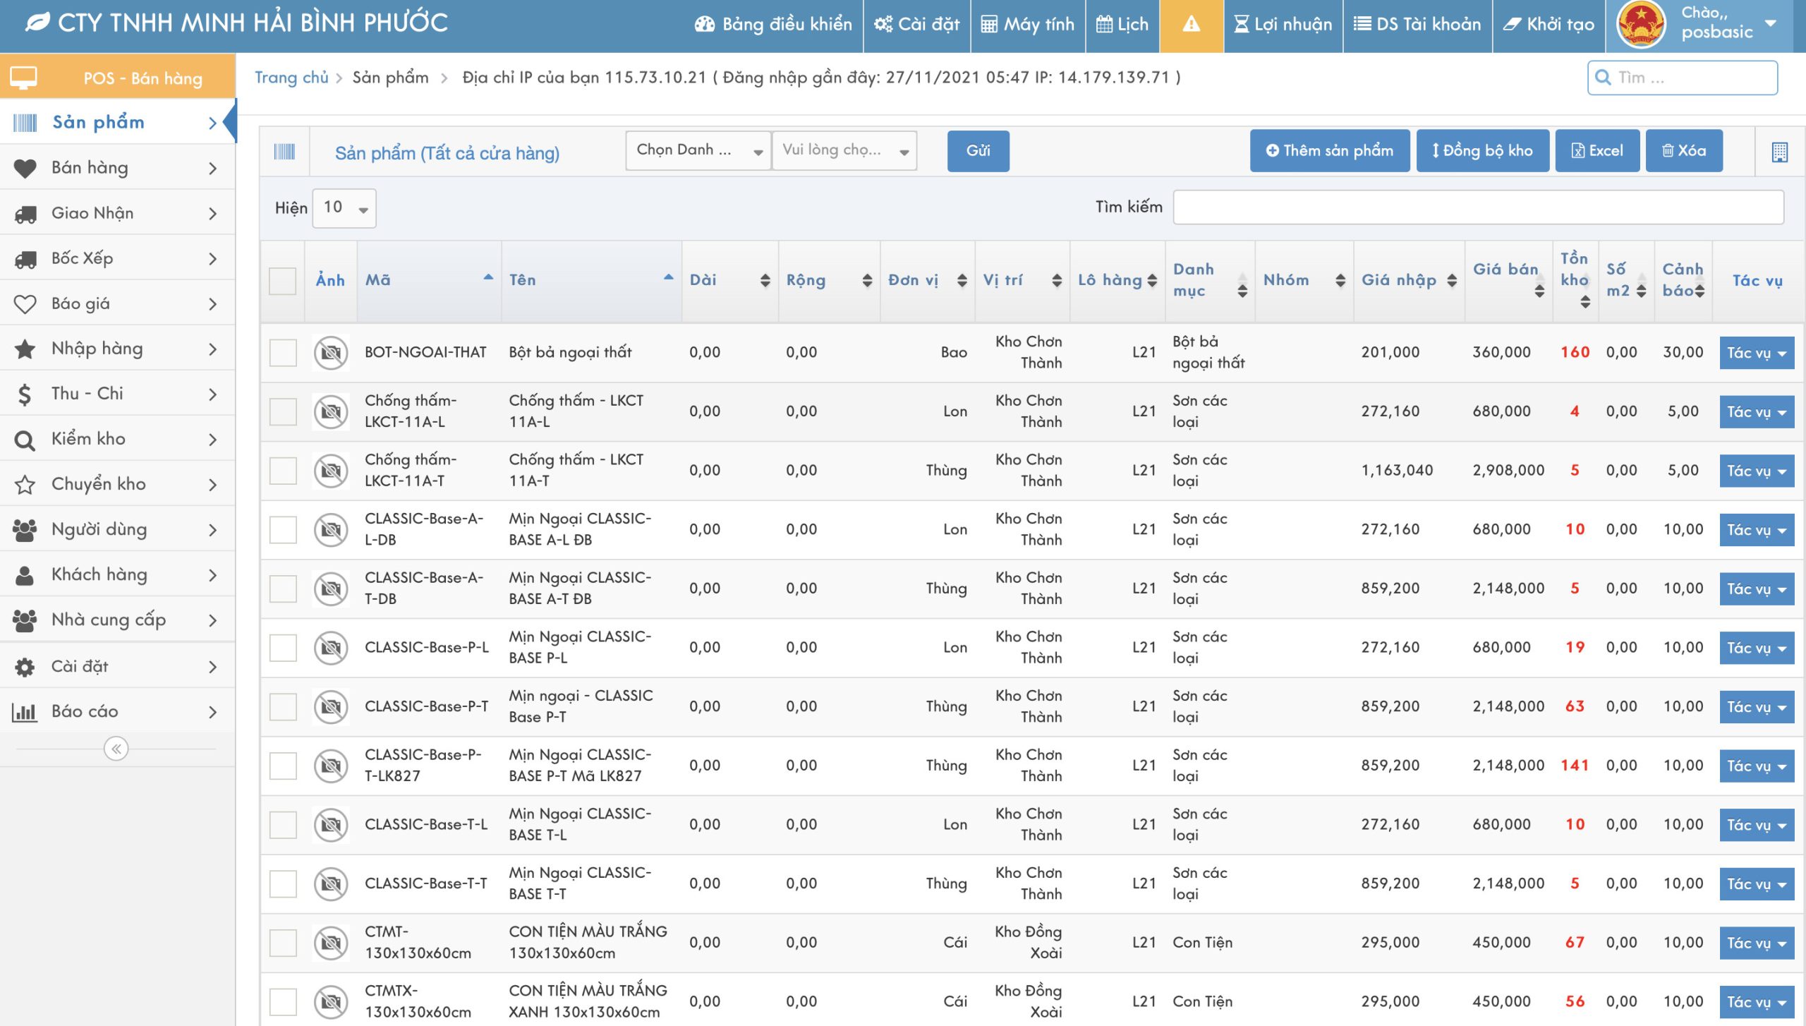
Task: Expand Tác vụ dropdown for CLASSIC-Base-T-L
Action: coord(1756,825)
